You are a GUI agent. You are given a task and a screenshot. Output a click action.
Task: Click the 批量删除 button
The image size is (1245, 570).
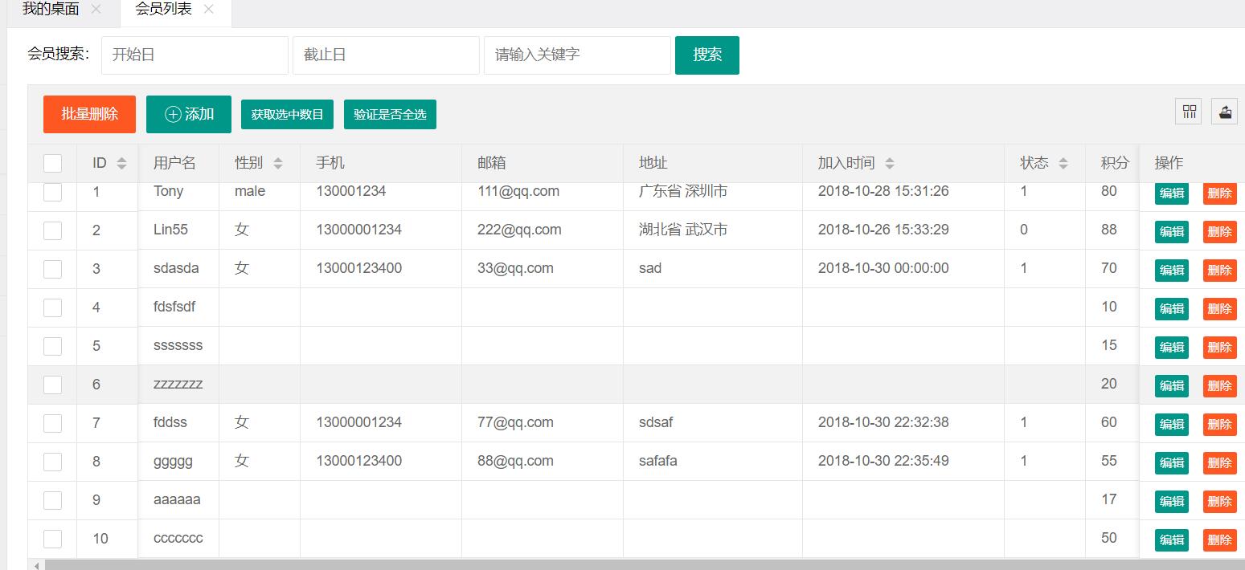click(x=89, y=114)
